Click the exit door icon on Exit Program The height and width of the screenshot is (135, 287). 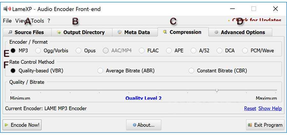(x=250, y=125)
